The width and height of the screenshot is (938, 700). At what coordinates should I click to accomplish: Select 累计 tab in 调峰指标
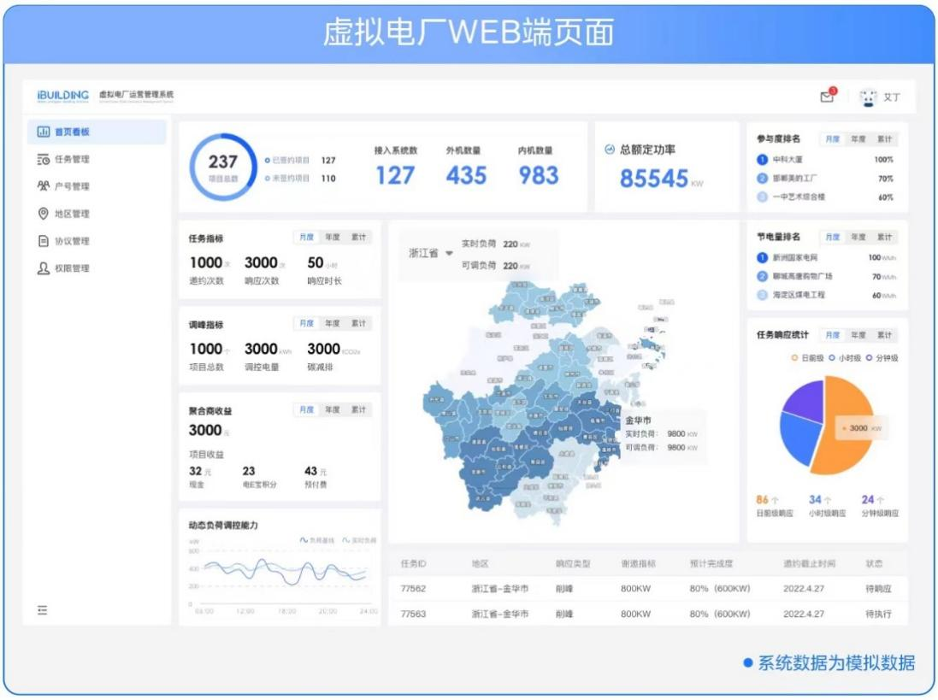(x=358, y=323)
